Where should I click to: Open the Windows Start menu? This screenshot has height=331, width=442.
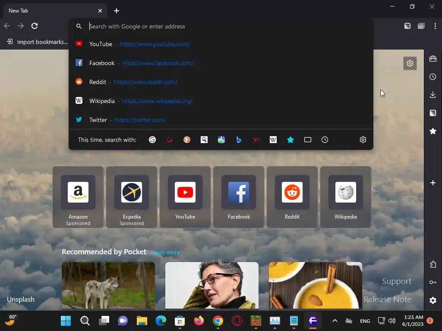66,321
